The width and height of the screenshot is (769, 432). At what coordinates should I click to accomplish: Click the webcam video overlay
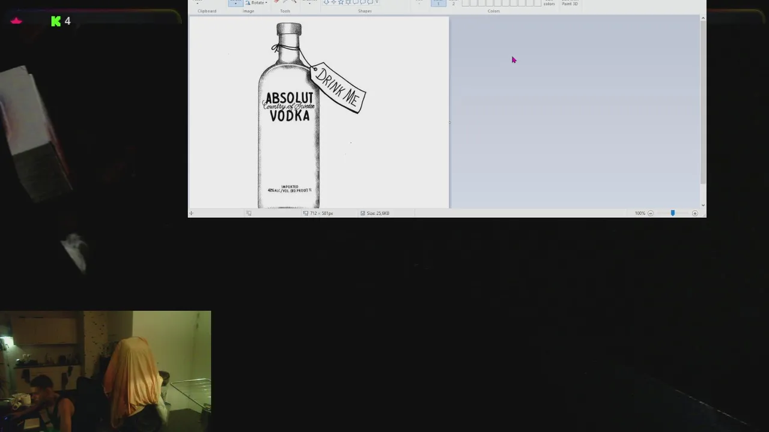105,371
